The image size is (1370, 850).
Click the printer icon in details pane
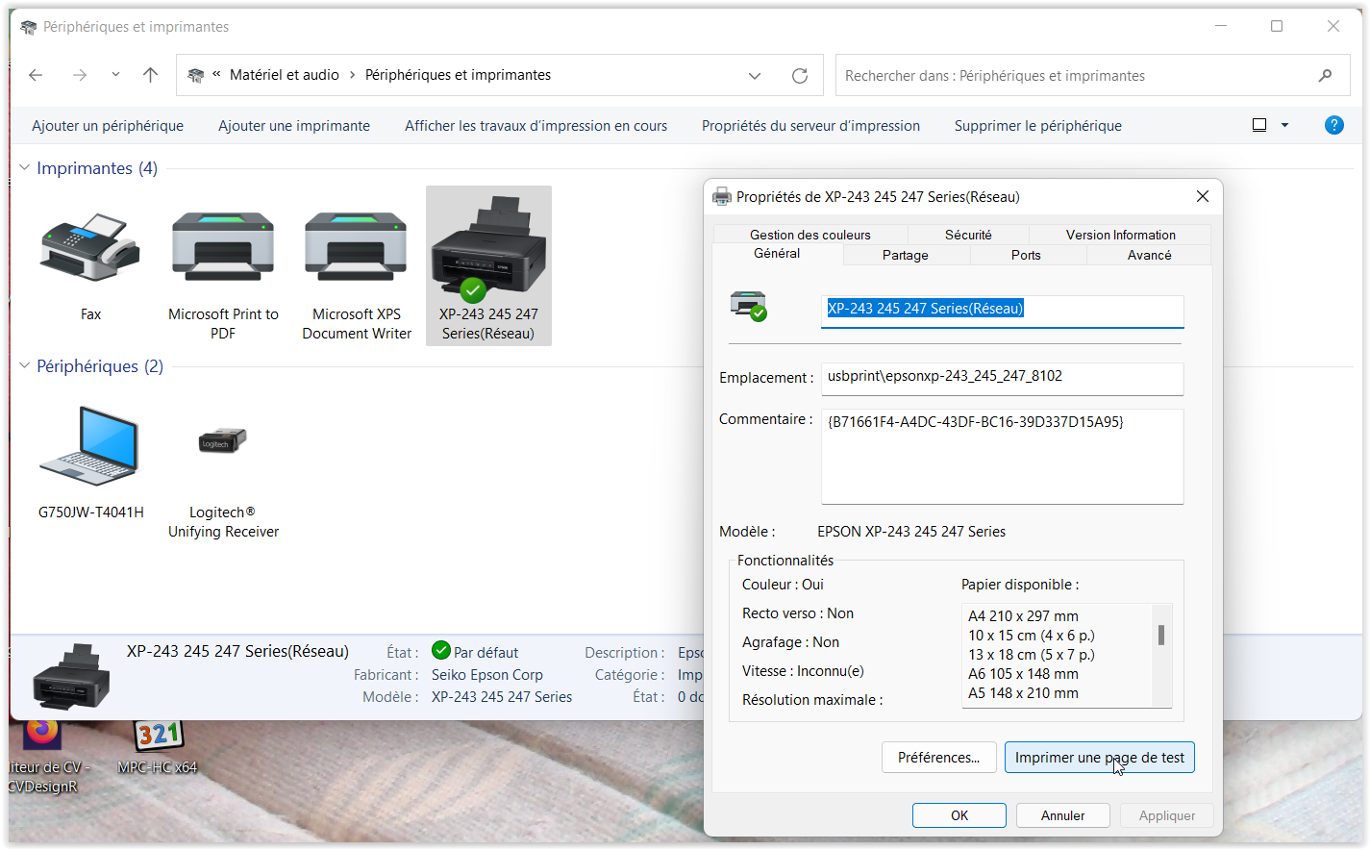(71, 676)
